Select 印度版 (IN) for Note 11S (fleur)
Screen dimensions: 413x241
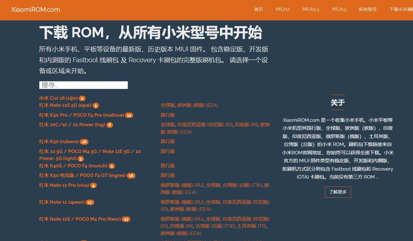182,226
